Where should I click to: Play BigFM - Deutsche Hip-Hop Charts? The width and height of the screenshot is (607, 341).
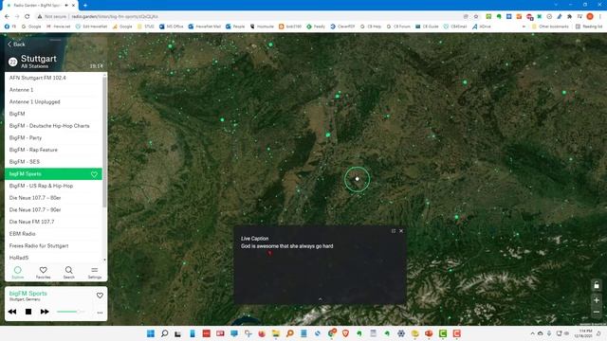click(53, 126)
